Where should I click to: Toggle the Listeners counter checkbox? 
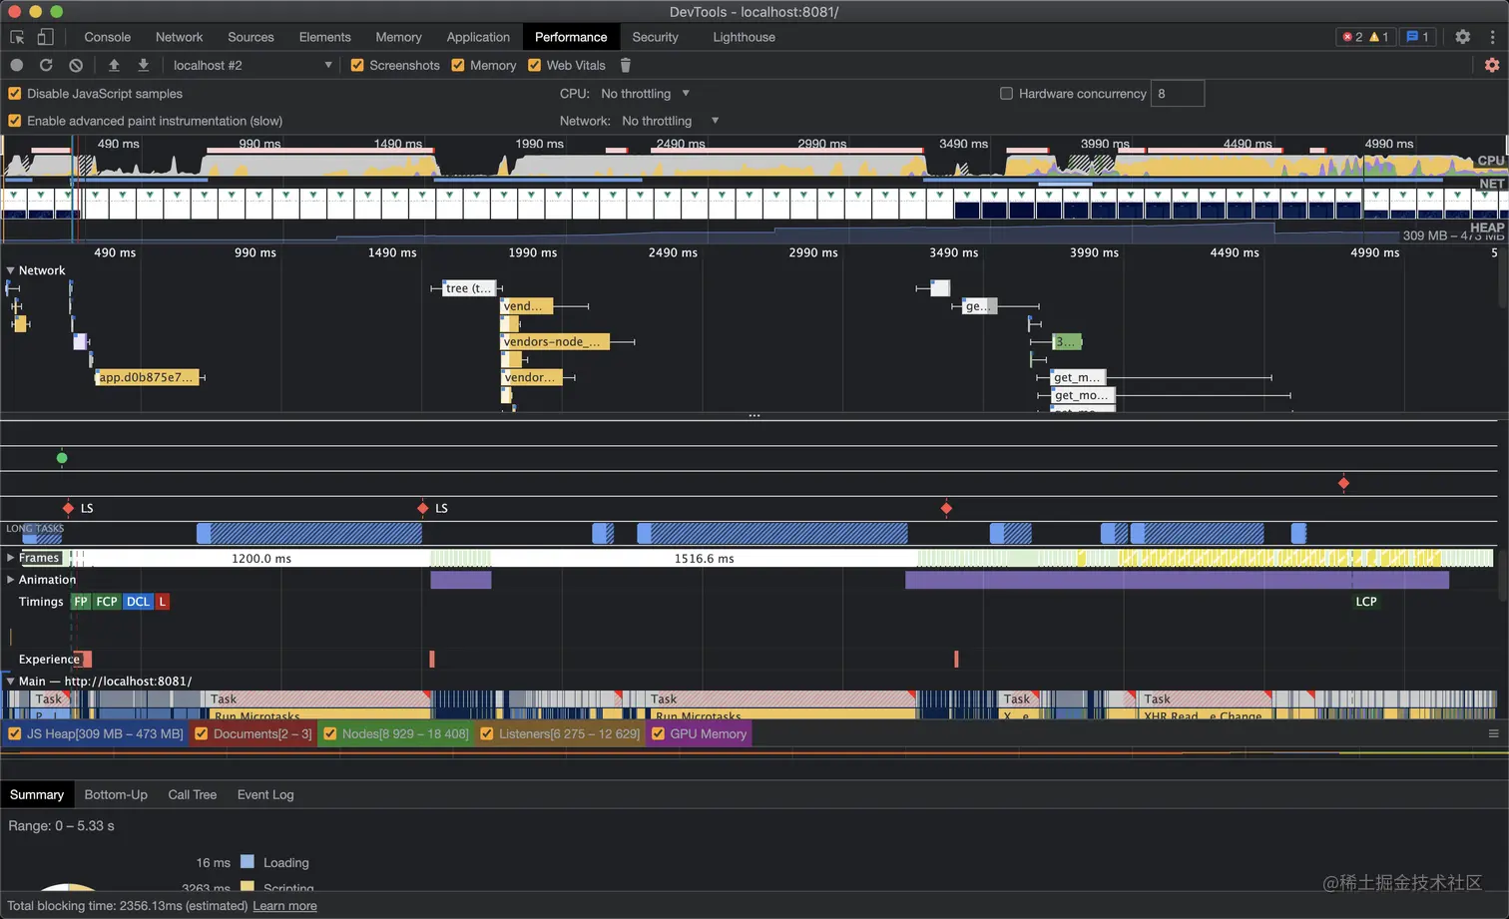(487, 733)
